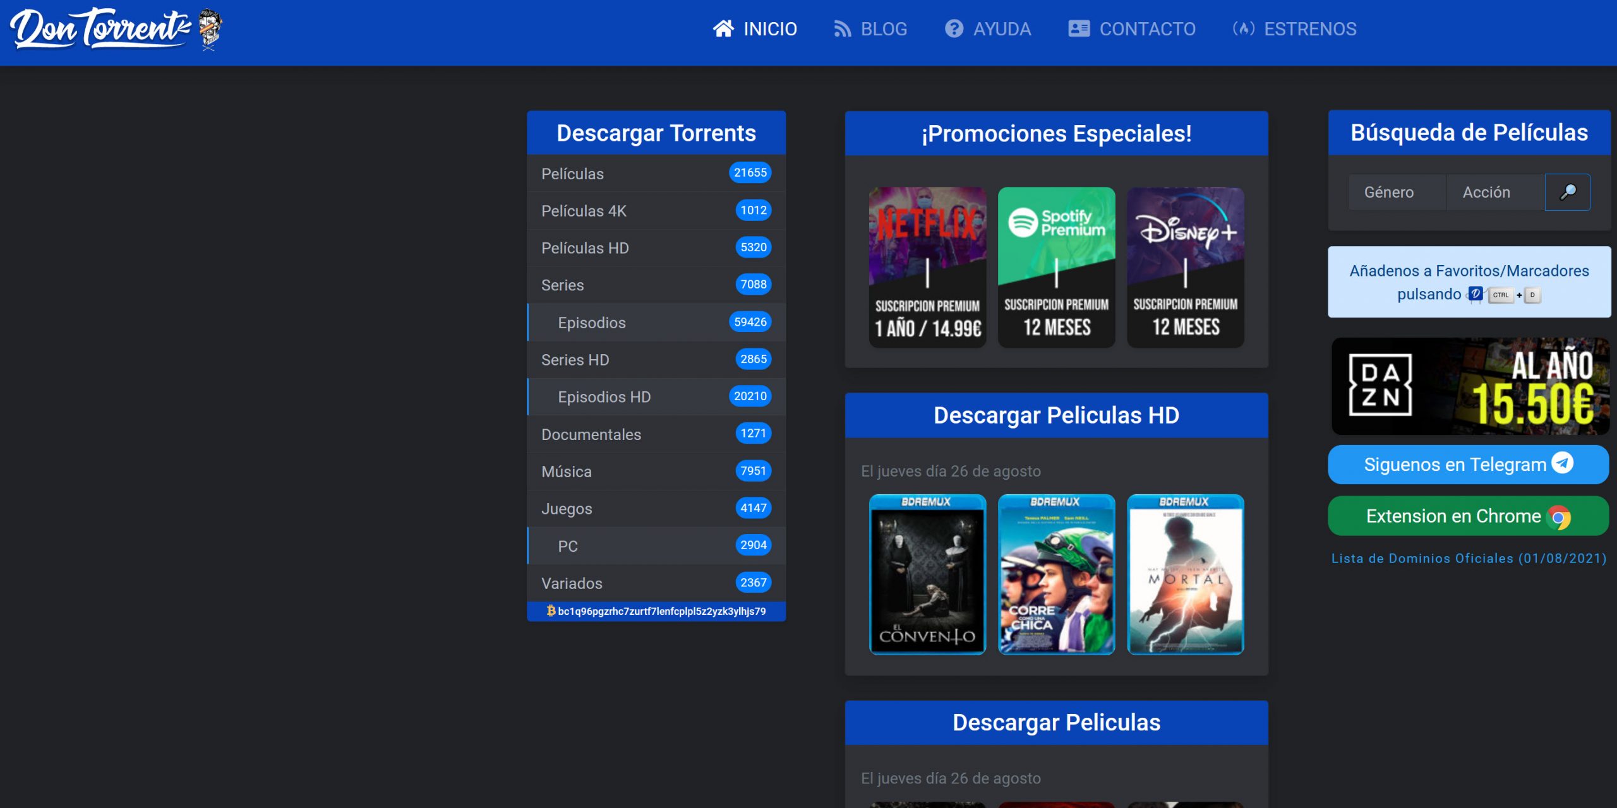
Task: Click the Chrome logo icon
Action: (x=1558, y=517)
